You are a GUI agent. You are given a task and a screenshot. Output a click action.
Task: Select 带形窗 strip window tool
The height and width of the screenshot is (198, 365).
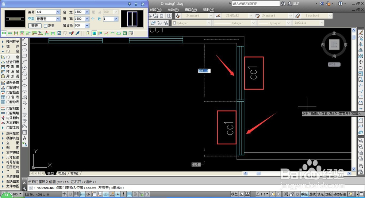coord(10,67)
